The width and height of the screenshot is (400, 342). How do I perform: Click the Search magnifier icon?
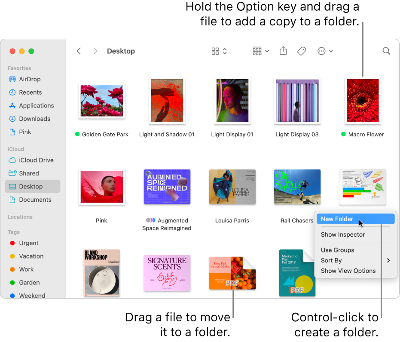tap(386, 51)
